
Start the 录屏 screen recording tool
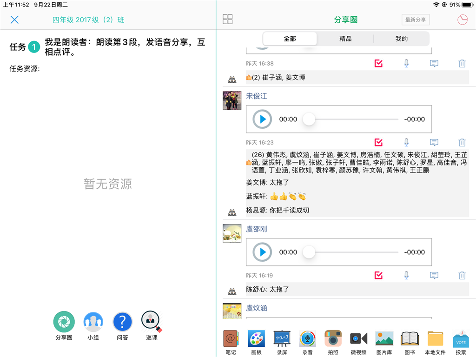(x=282, y=339)
